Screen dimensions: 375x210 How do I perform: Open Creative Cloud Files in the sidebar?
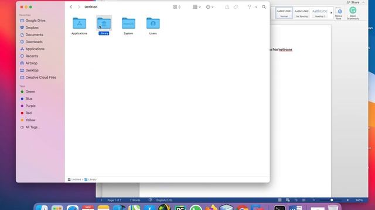(40, 78)
